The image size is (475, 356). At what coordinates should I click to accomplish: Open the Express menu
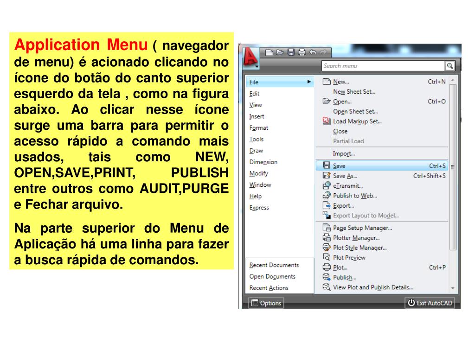point(259,208)
